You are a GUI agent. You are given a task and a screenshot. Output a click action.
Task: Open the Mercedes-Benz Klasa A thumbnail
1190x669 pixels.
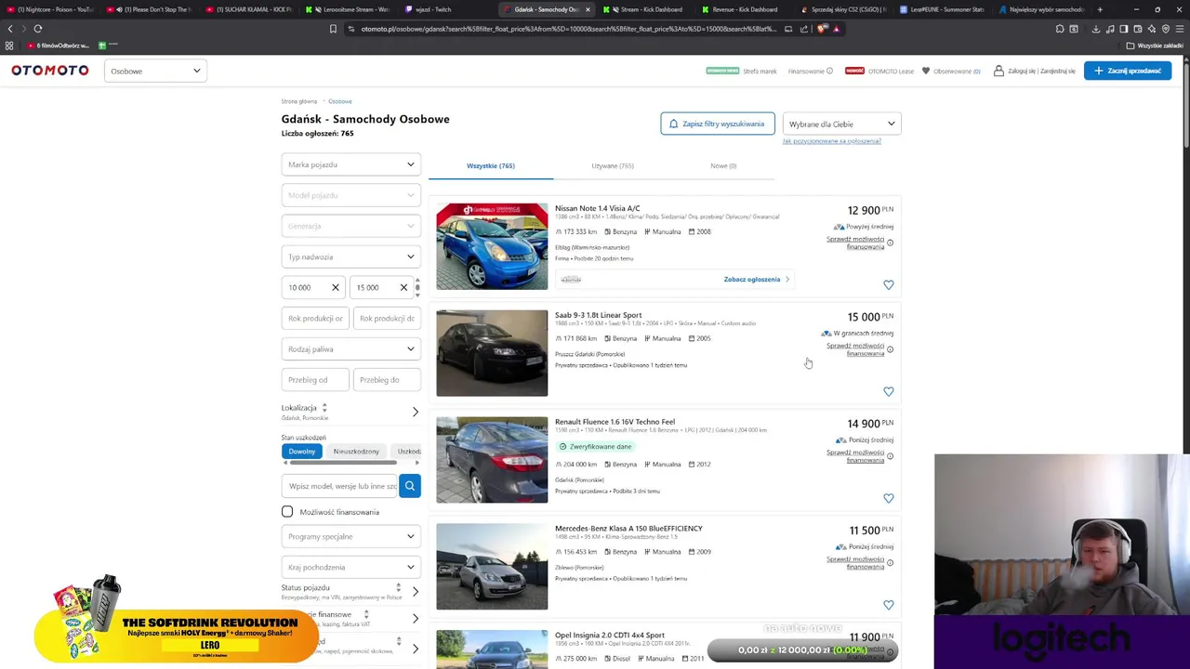[x=492, y=567]
